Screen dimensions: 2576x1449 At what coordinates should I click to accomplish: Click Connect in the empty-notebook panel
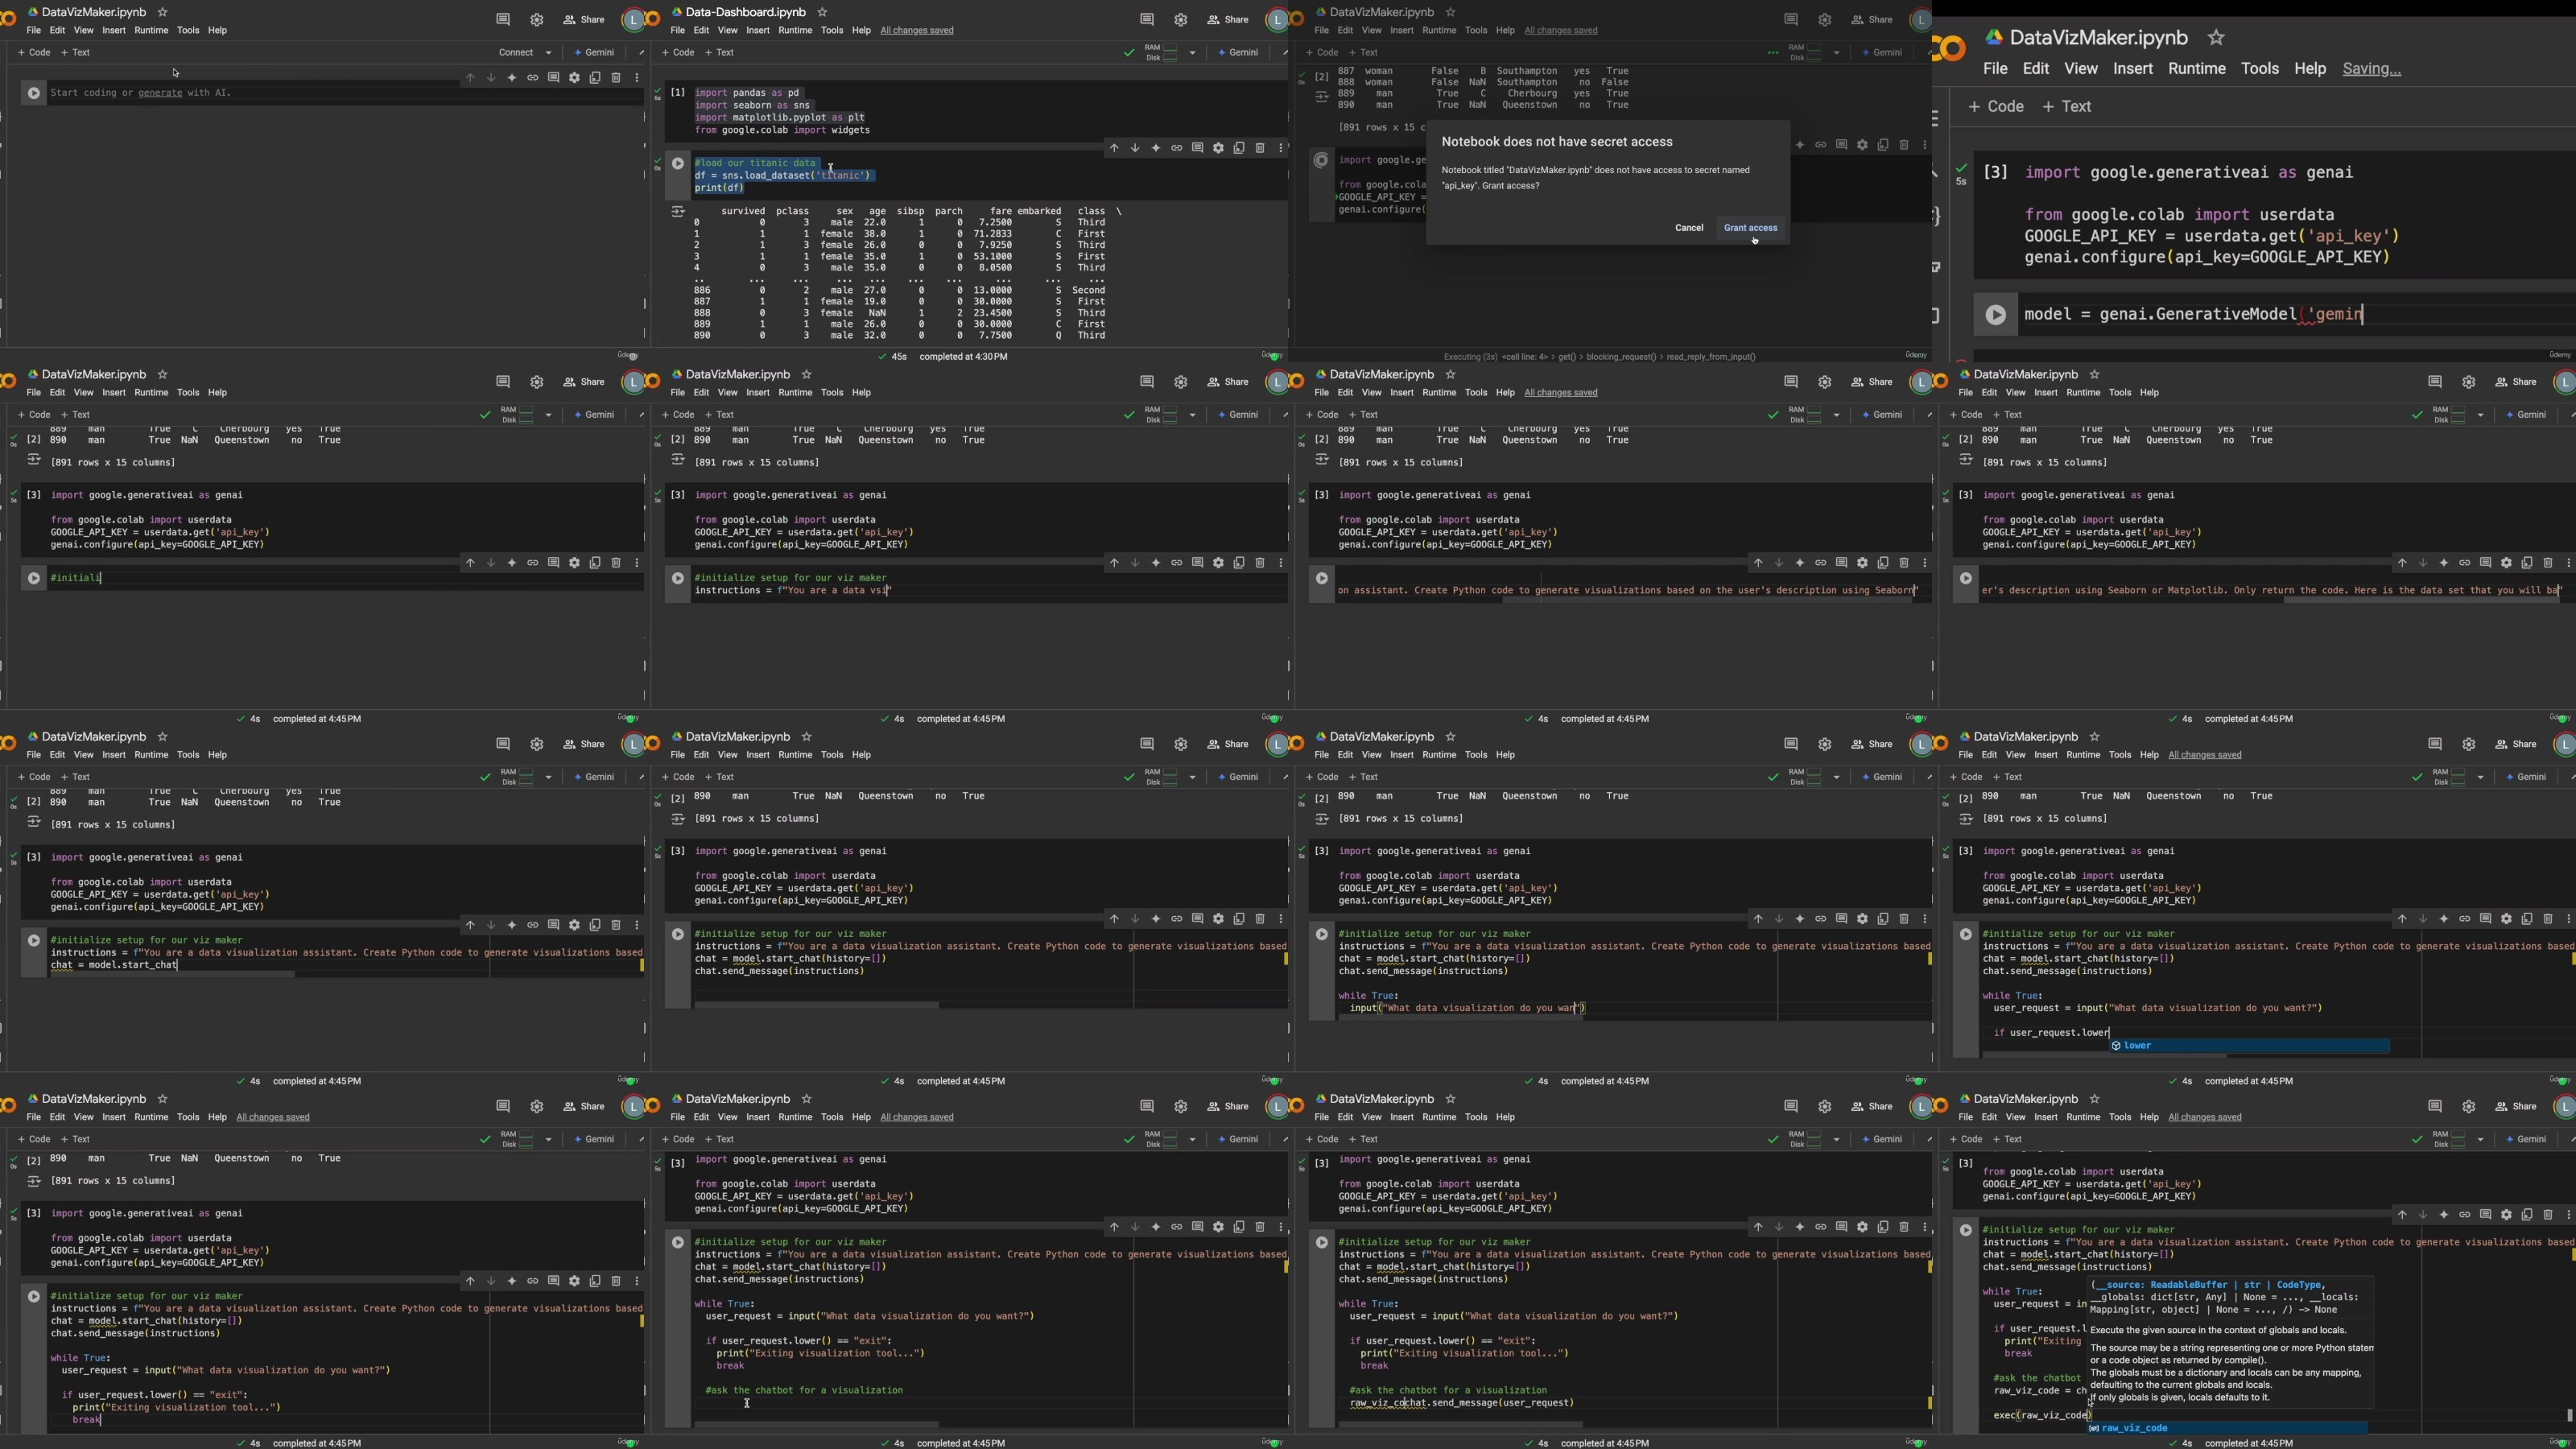[x=516, y=52]
